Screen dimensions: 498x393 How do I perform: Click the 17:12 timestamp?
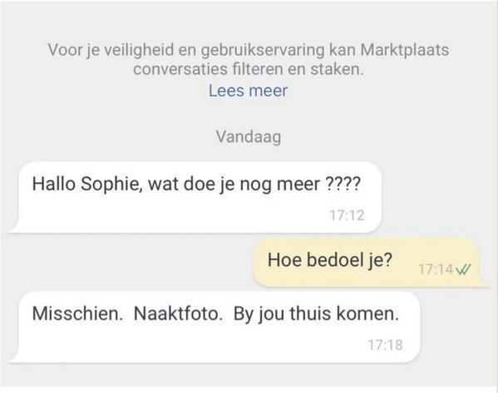point(347,215)
